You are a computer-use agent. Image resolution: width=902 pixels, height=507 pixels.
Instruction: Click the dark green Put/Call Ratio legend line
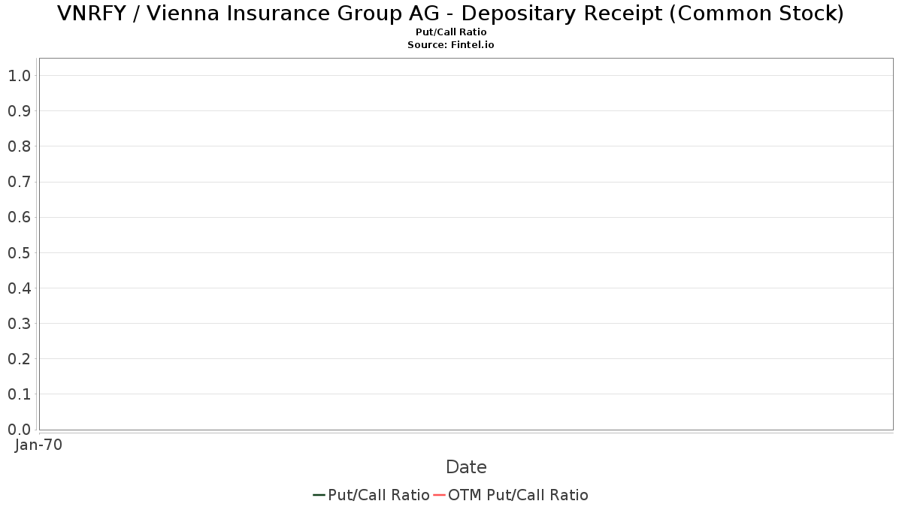coord(319,495)
